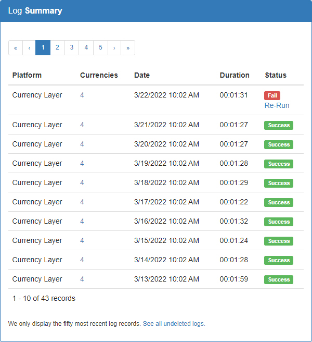Select the date 3/16/2022 10:02 AM
This screenshot has width=312, height=342.
coord(166,221)
